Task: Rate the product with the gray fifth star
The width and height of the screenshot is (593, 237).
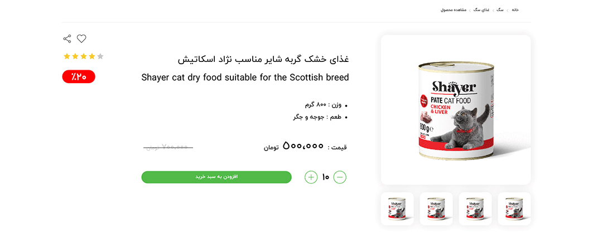Action: point(100,56)
